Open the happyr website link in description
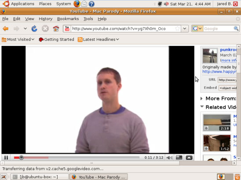The width and height of the screenshot is (241, 180). click(x=219, y=72)
